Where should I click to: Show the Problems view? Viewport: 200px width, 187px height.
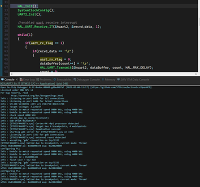[44, 79]
